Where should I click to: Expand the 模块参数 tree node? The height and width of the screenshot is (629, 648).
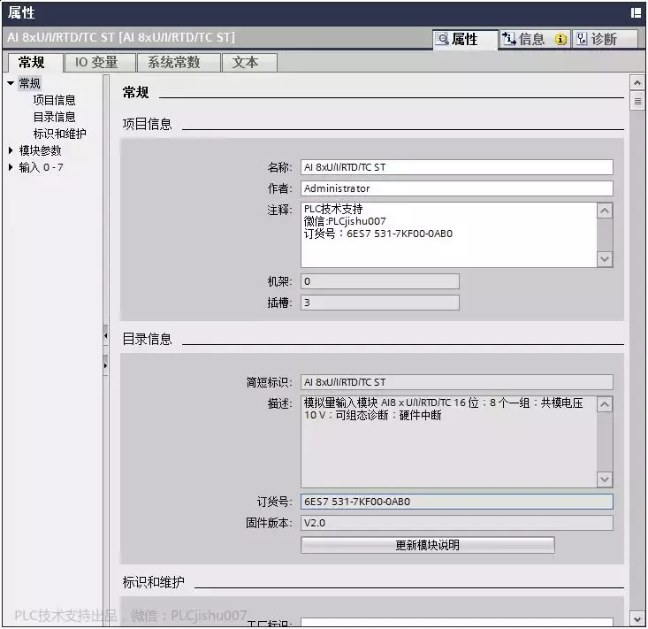click(x=11, y=150)
